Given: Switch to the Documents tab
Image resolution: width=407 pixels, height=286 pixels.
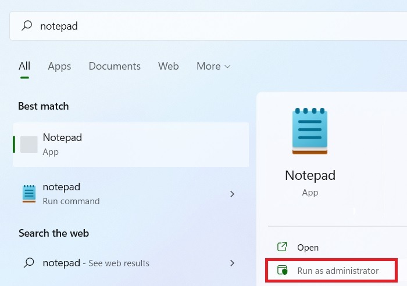Looking at the screenshot, I should point(115,66).
